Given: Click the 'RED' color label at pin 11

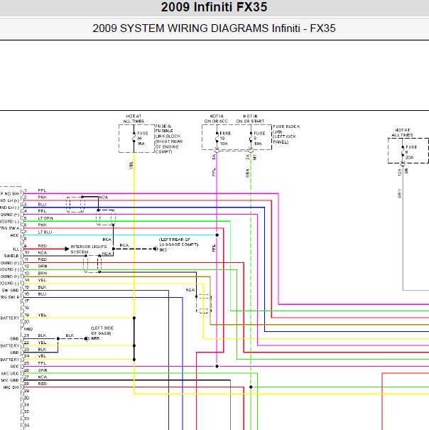Looking at the screenshot, I should (x=42, y=259).
